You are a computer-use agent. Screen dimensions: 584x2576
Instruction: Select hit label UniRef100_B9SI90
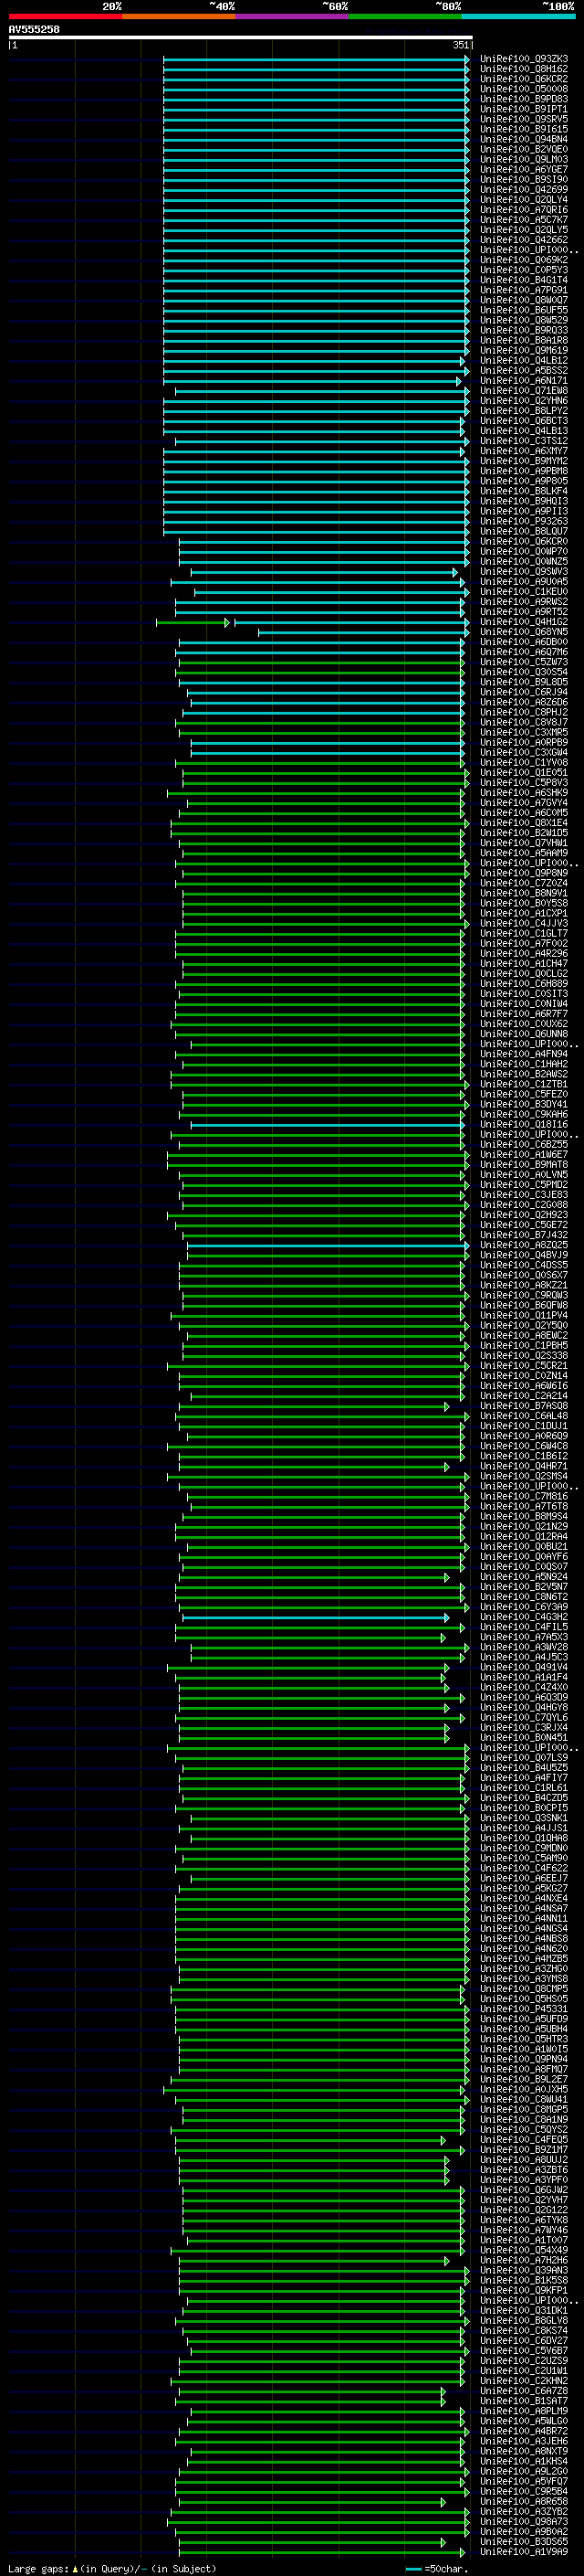[524, 179]
